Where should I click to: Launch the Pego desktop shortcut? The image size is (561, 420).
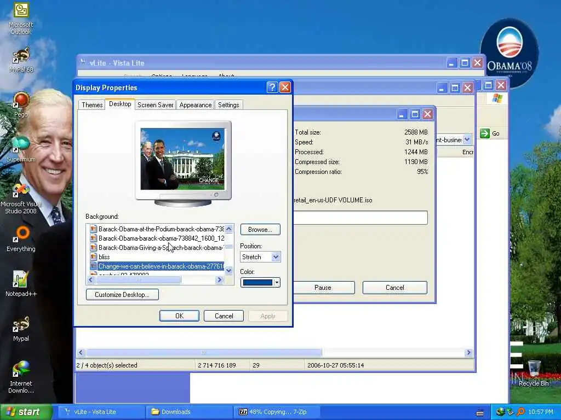[x=21, y=104]
